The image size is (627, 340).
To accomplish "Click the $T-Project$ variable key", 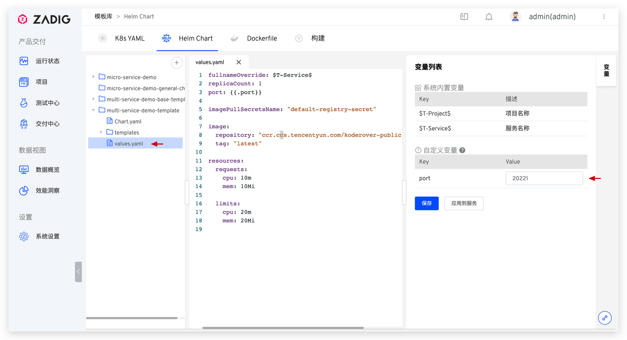I will point(435,113).
